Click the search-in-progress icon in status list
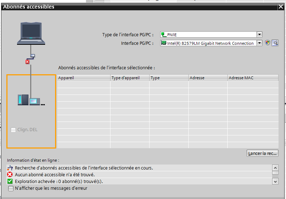 pos(10,168)
